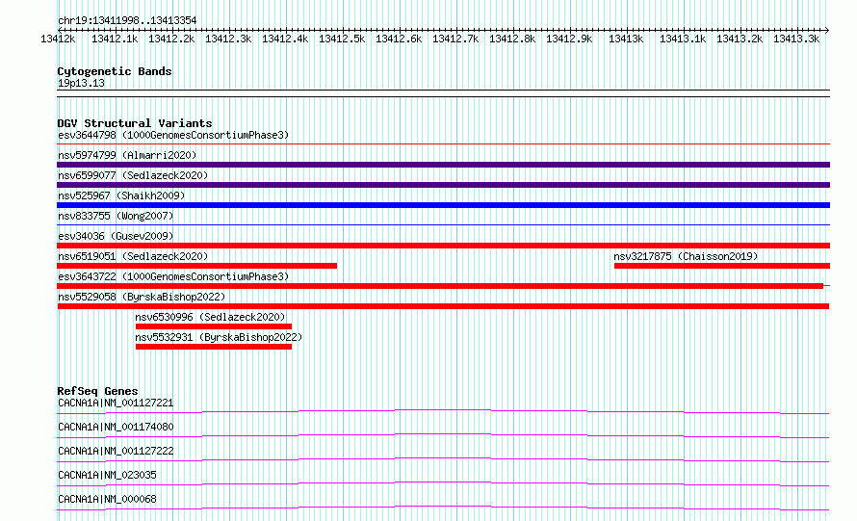Click the 13413.1k ruler tick label

pos(683,39)
